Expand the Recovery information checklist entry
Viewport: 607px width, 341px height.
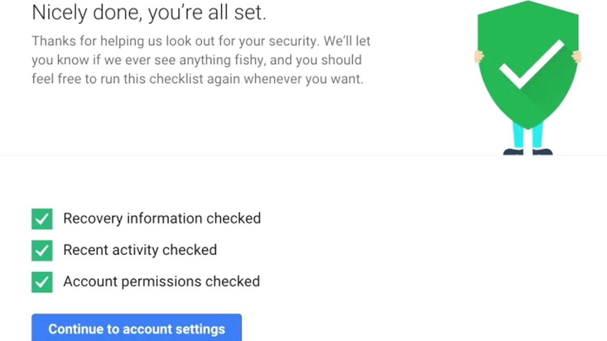pos(162,219)
